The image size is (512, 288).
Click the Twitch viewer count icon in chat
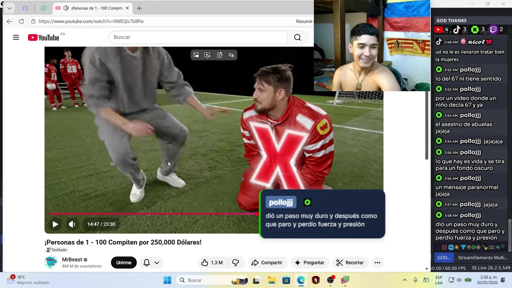(x=493, y=30)
